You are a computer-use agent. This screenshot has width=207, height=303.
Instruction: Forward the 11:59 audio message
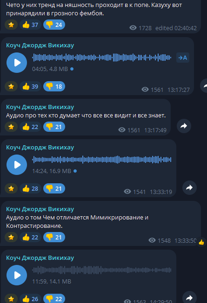(x=189, y=298)
